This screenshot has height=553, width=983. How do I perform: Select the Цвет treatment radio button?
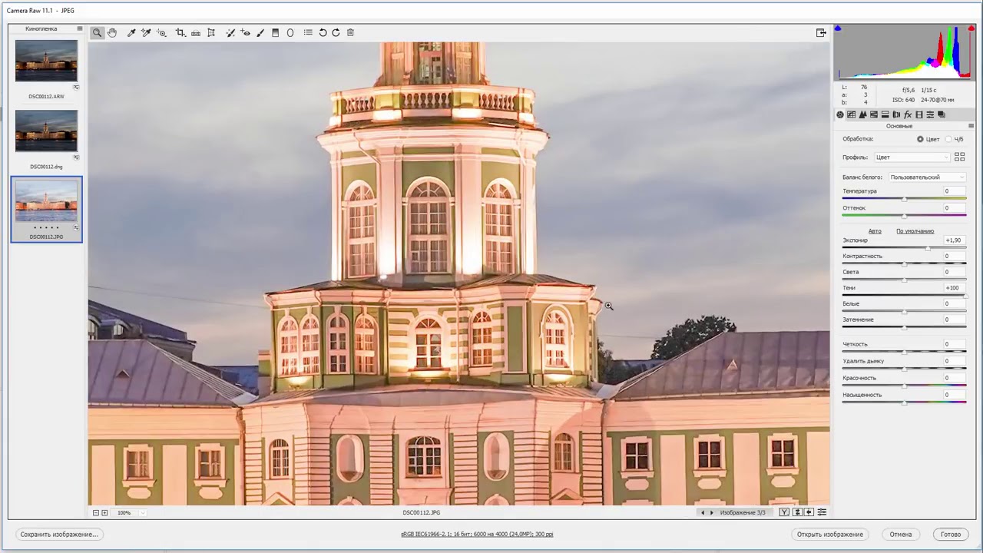click(x=920, y=139)
